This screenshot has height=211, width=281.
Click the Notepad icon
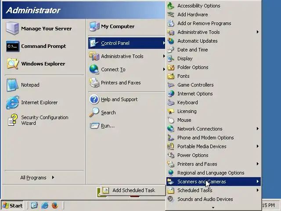pos(12,85)
